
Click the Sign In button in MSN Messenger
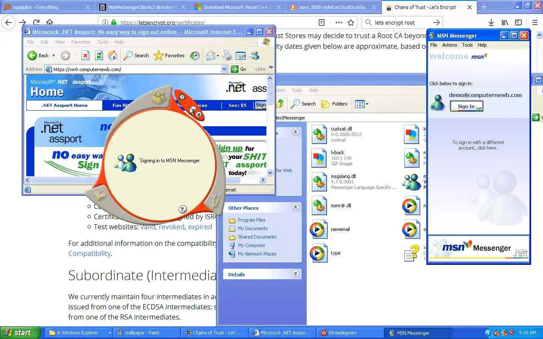point(467,106)
